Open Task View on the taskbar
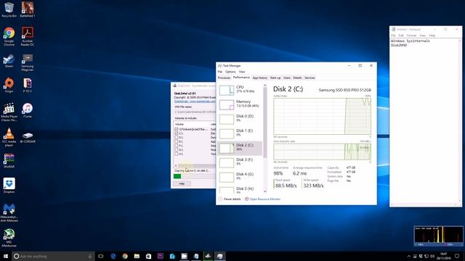 click(101, 256)
